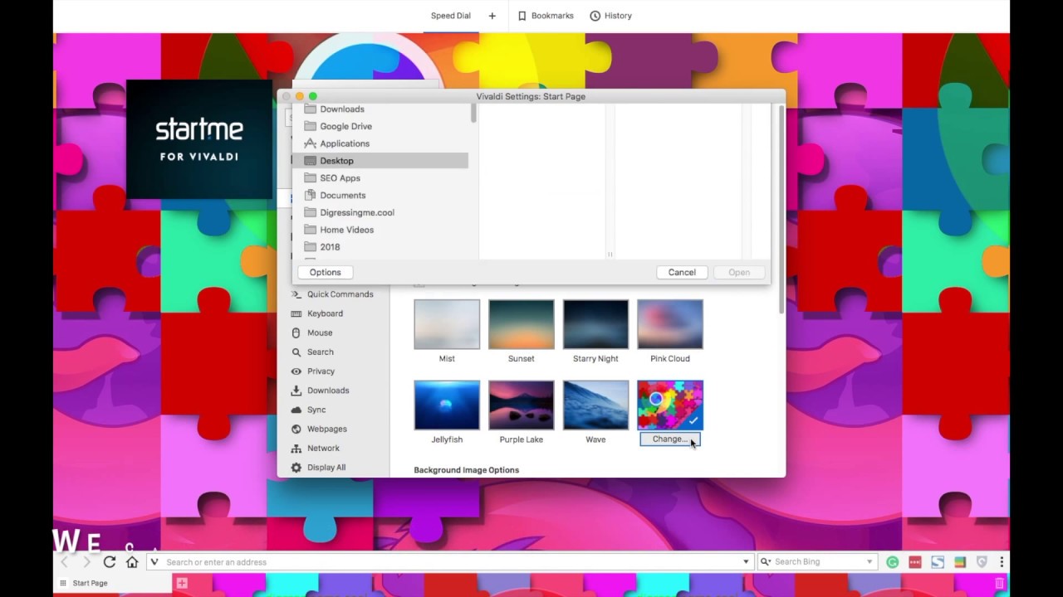Click the Privacy eye icon

point(296,371)
